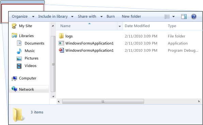Image resolution: width=203 pixels, height=125 pixels.
Task: Click the details pane folder icon
Action: coord(19,115)
